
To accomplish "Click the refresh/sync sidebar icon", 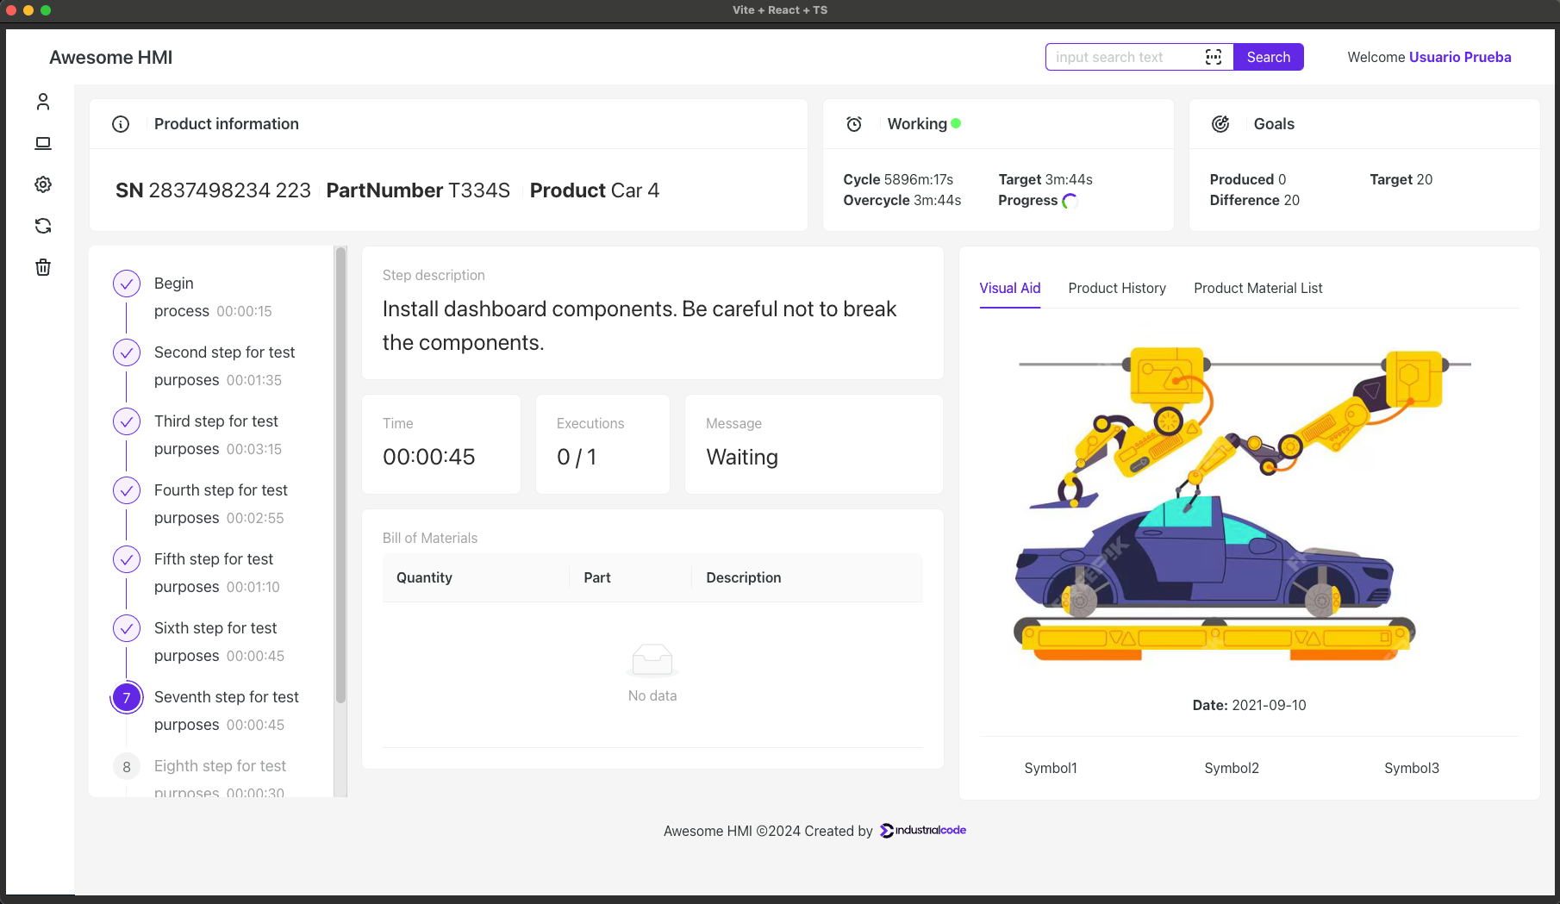I will click(42, 226).
